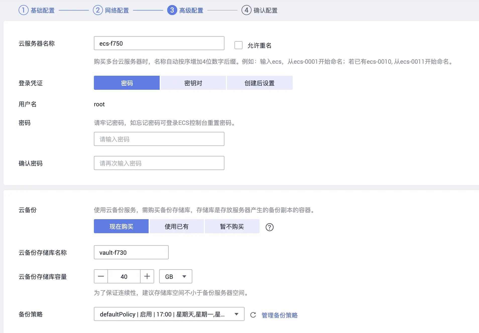Viewport: 479px width, 333px height.
Task: Open the GB unit dropdown
Action: [x=175, y=276]
